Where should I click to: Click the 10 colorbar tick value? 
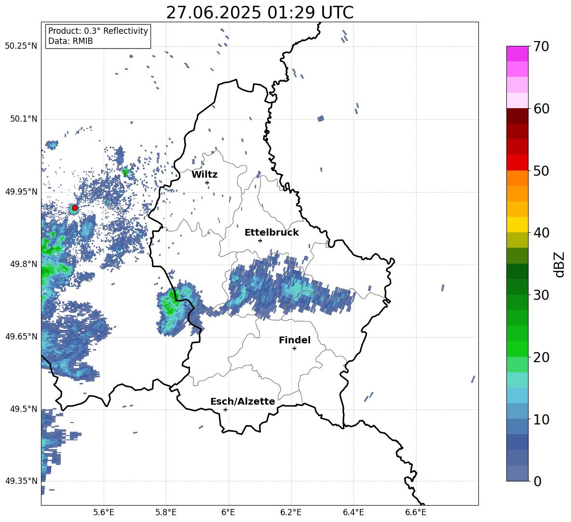point(541,419)
